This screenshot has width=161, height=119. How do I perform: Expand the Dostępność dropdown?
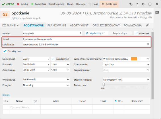[36, 59]
